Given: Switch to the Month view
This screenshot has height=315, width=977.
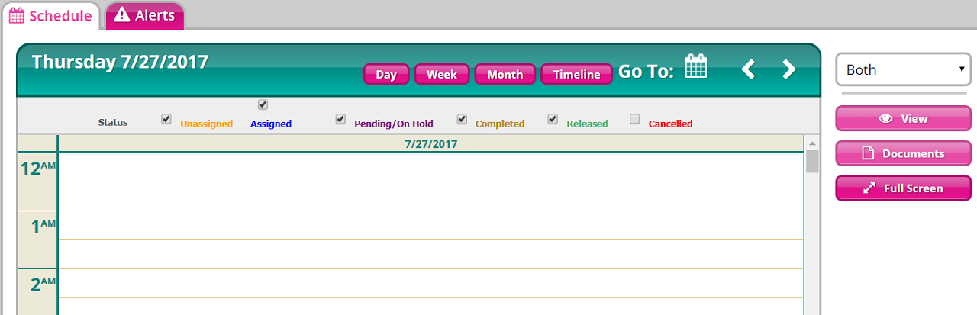Looking at the screenshot, I should 505,74.
